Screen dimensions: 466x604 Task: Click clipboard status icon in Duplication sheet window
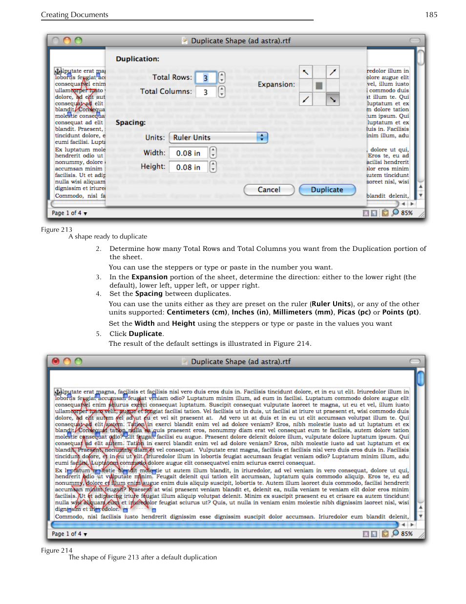tap(385, 213)
